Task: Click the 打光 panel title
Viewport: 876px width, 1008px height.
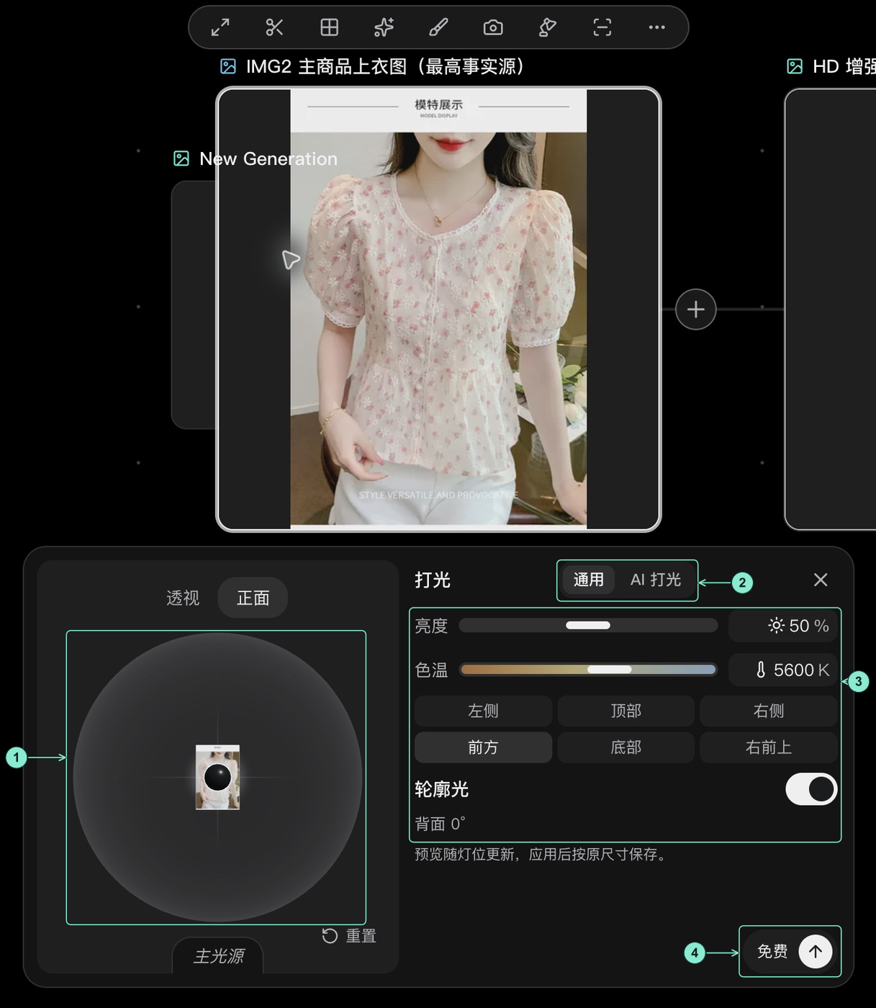Action: [x=432, y=580]
